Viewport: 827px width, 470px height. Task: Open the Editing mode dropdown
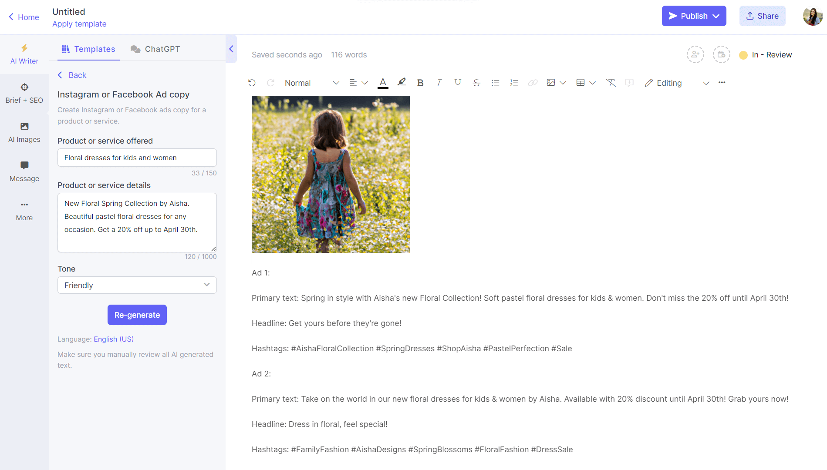[677, 83]
